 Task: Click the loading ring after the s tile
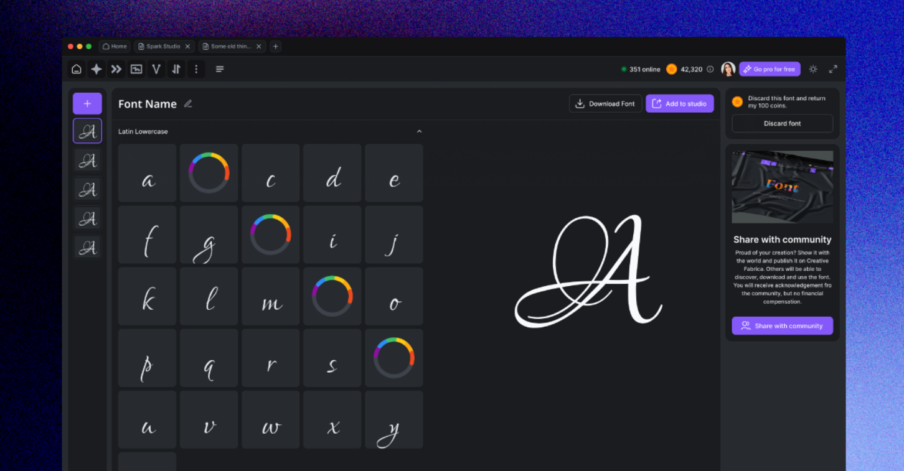coord(394,358)
